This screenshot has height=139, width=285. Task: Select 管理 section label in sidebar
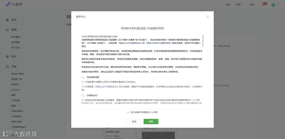(14, 29)
